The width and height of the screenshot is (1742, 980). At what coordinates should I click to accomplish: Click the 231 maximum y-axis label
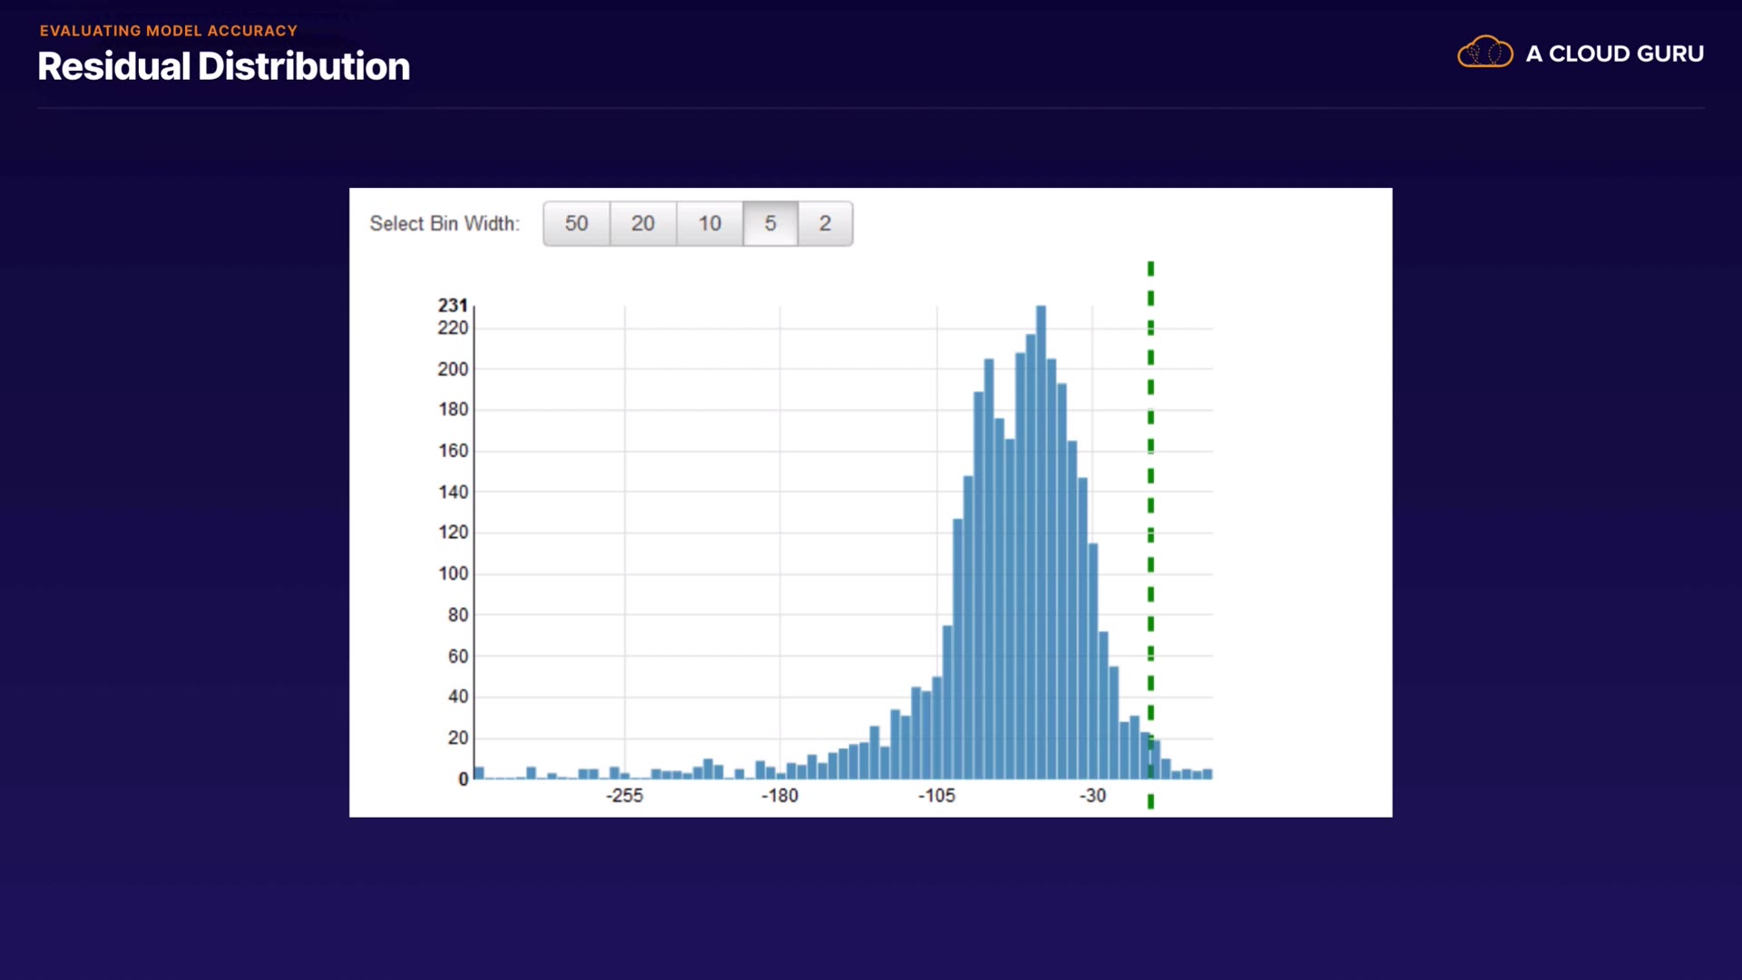[x=453, y=305]
